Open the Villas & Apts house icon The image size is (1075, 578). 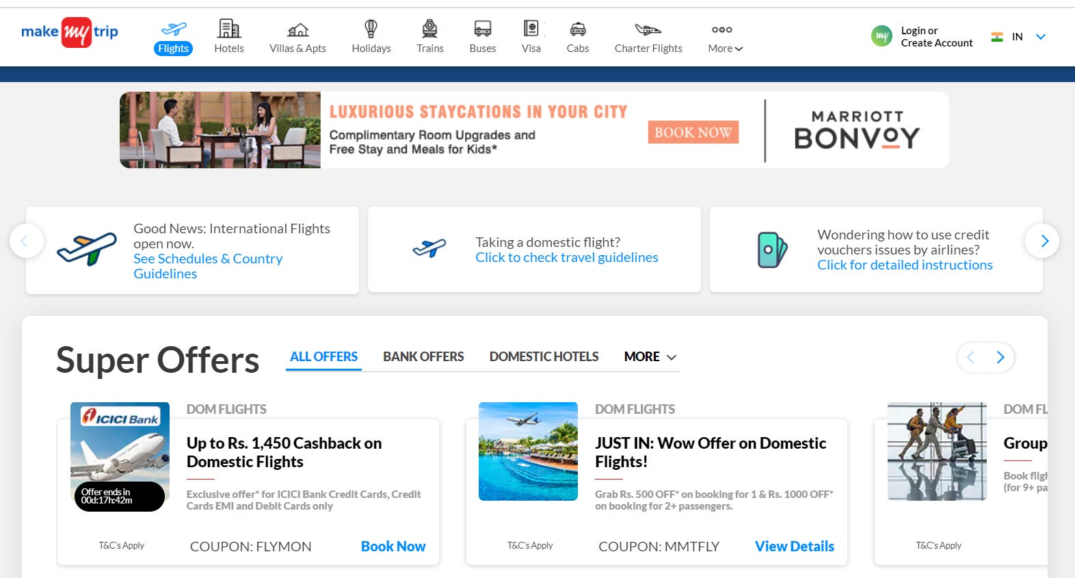297,29
